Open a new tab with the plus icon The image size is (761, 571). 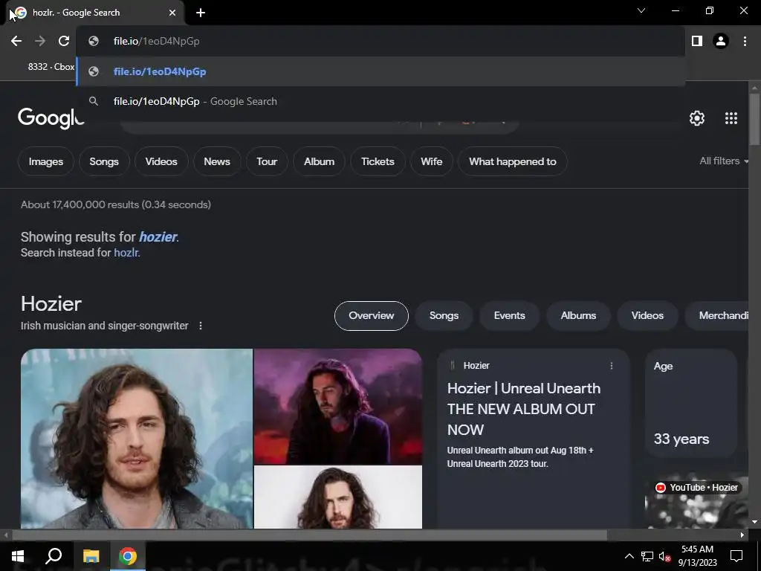[201, 13]
